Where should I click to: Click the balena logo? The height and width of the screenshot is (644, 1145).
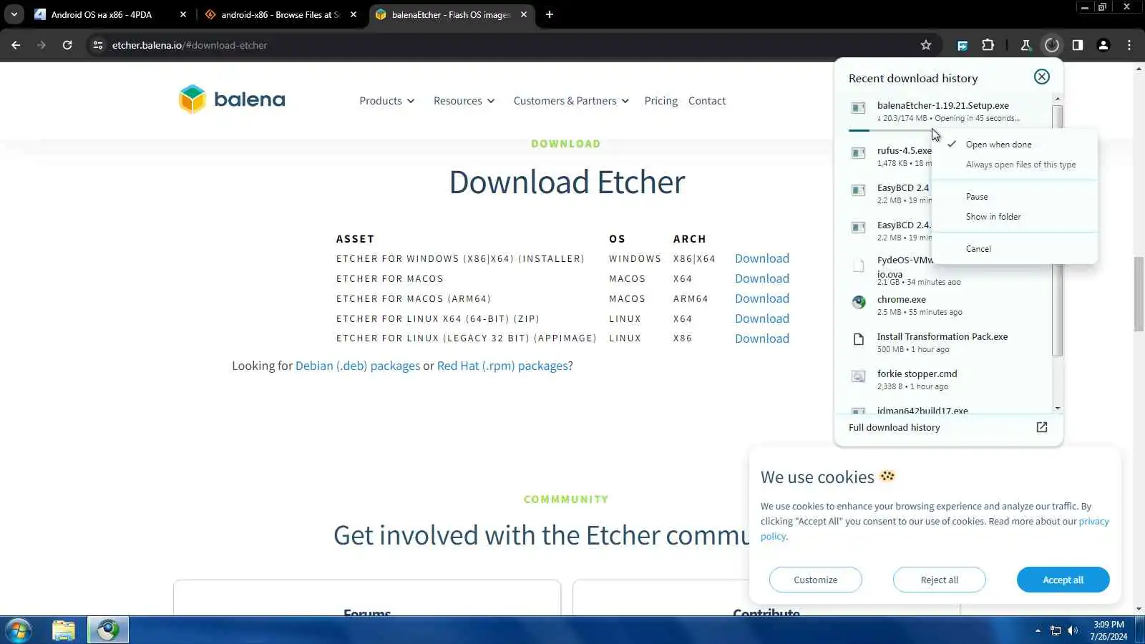[232, 99]
